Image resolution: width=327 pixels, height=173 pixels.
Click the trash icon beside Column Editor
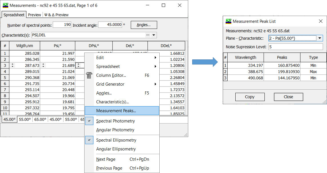point(89,75)
